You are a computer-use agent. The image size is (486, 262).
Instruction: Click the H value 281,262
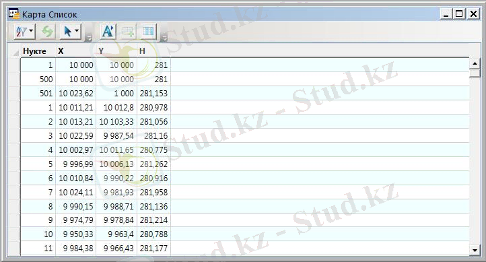[153, 164]
